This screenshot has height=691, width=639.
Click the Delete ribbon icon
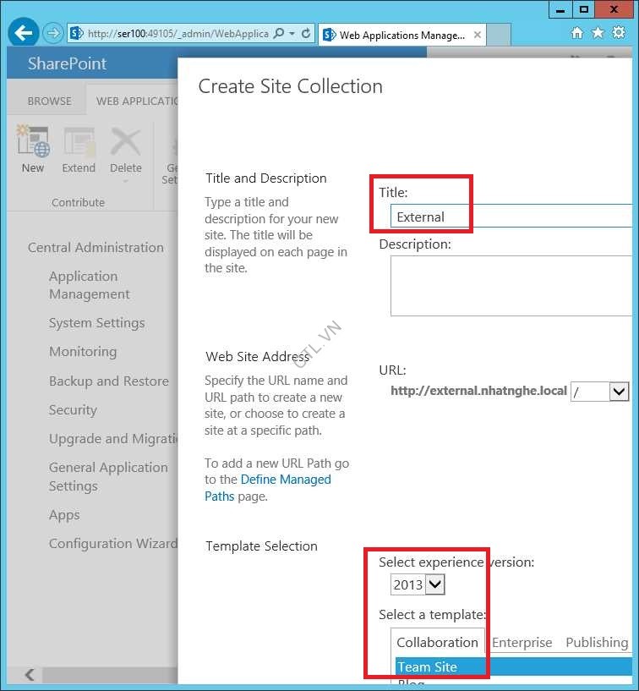[x=126, y=143]
